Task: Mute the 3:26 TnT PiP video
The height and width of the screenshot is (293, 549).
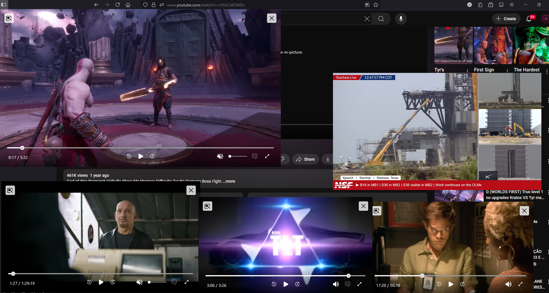Action: click(x=336, y=284)
